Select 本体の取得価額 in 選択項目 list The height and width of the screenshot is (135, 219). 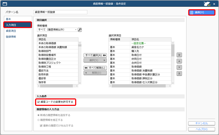coord(58,43)
